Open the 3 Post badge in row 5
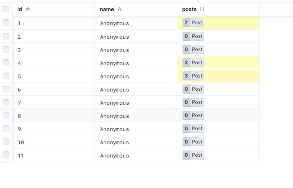Image resolution: width=293 pixels, height=188 pixels. (x=193, y=76)
